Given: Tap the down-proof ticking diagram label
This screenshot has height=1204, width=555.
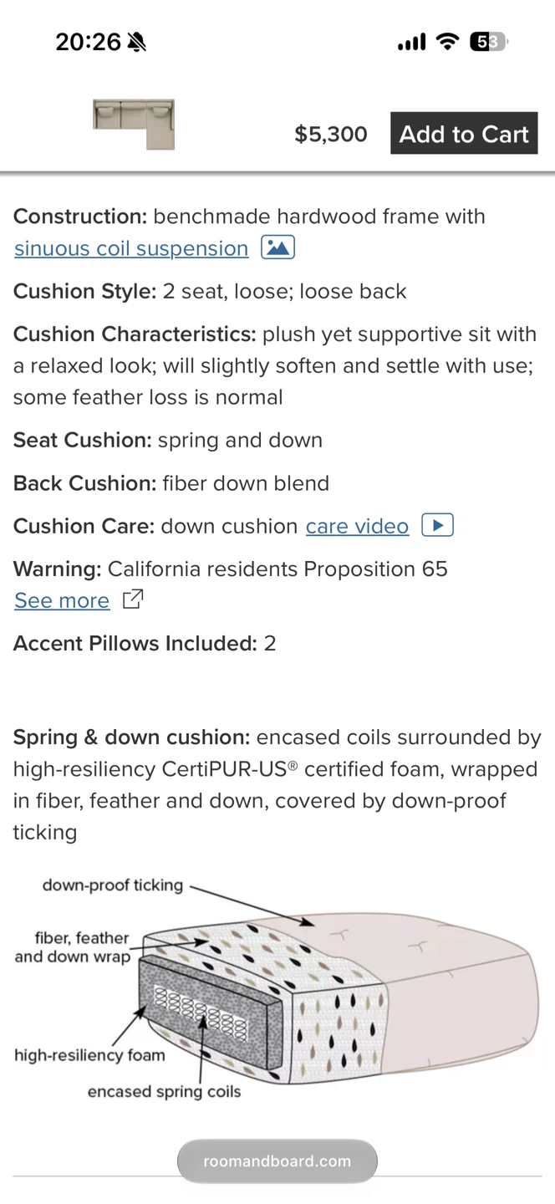Looking at the screenshot, I should (x=113, y=885).
